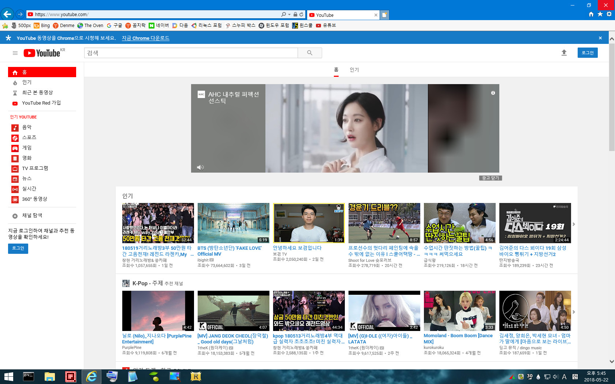
Task: Click the upload video icon
Action: pos(564,53)
